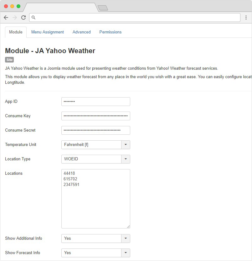Click the 'Locations' label

click(14, 173)
